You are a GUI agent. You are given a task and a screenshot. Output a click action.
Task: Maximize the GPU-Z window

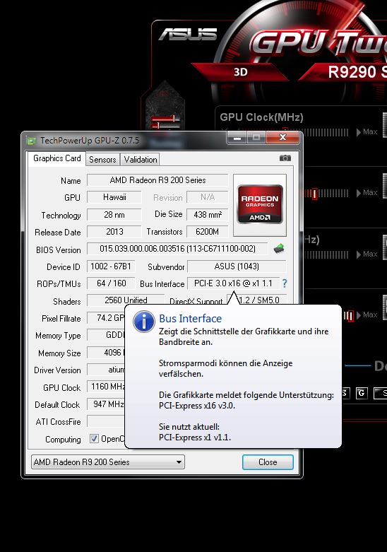tap(256, 137)
